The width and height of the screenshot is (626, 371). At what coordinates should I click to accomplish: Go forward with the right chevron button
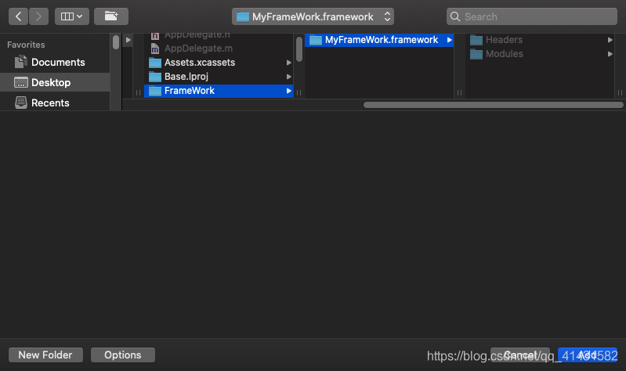pyautogui.click(x=38, y=16)
